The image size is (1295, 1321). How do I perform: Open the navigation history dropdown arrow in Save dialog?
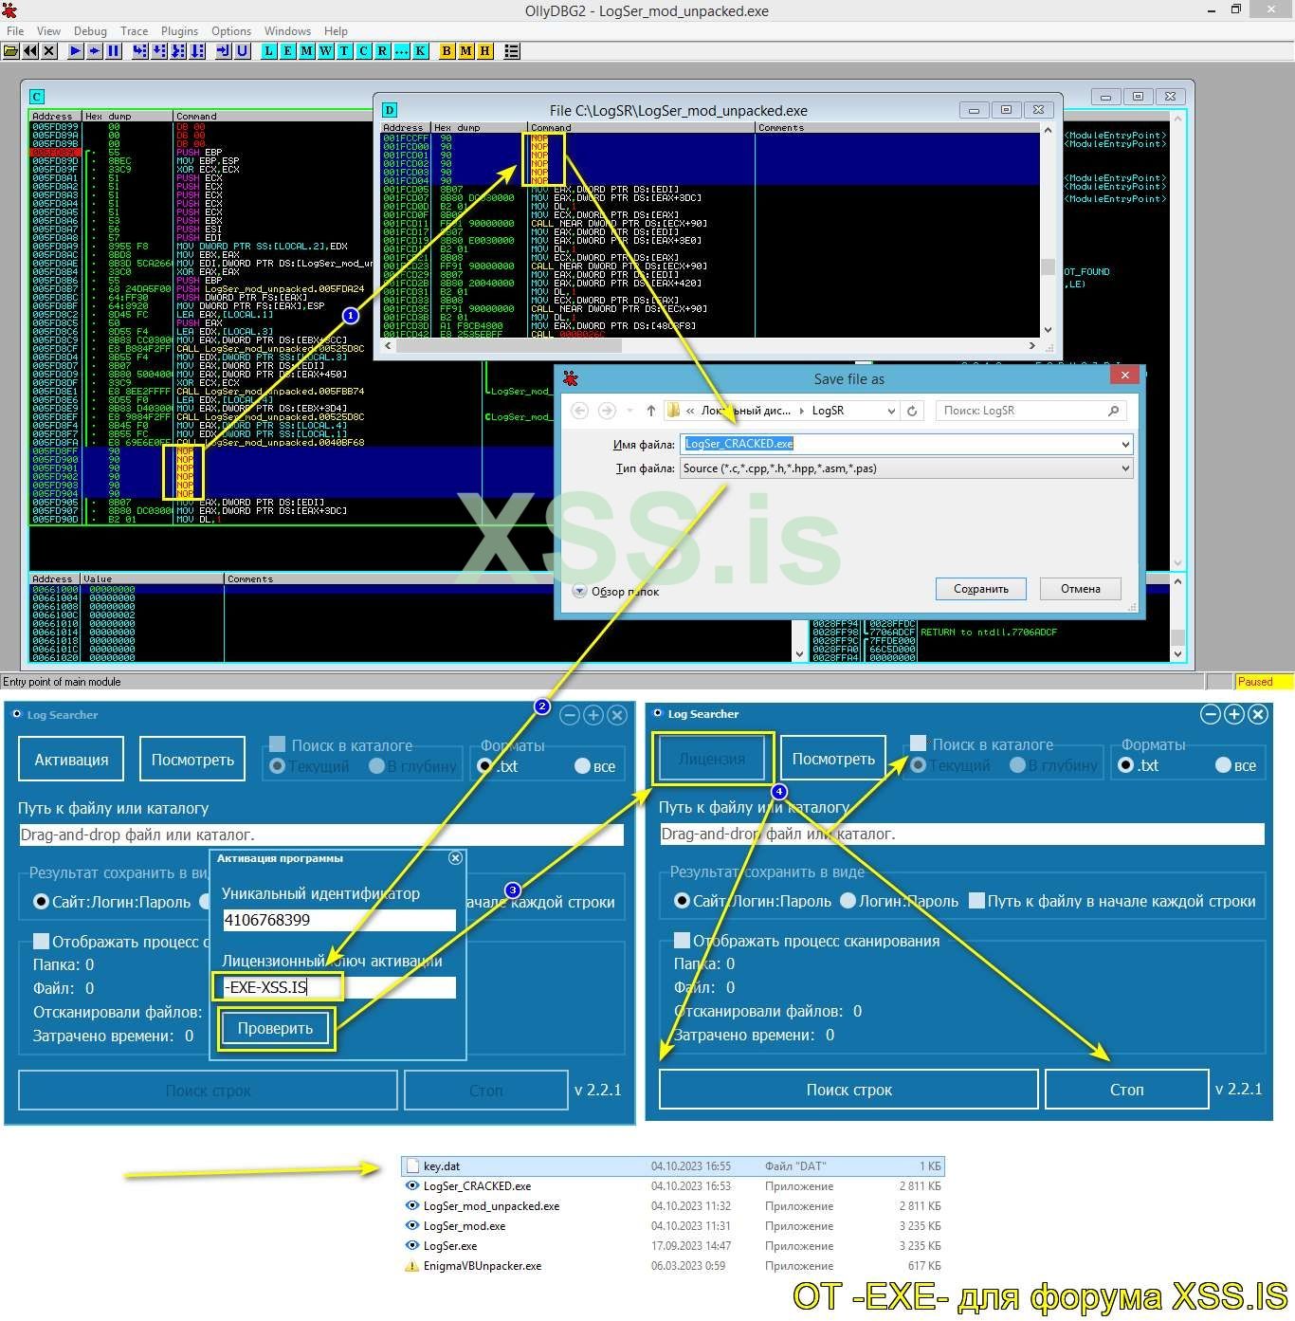[630, 411]
